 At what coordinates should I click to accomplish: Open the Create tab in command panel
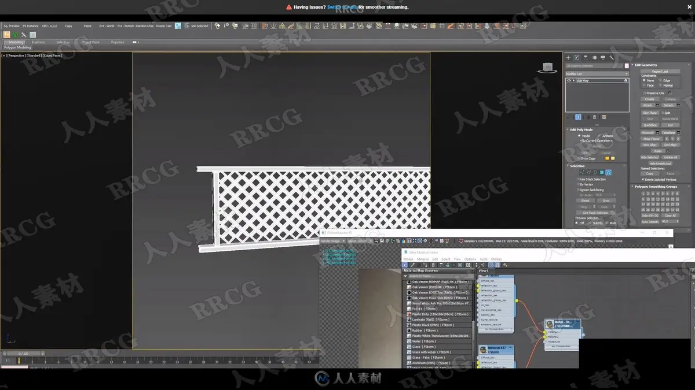[x=568, y=58]
